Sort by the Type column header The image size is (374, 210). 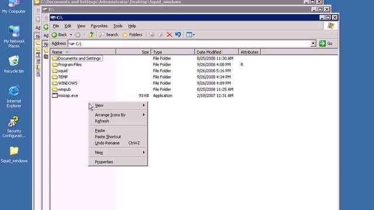[x=173, y=52]
